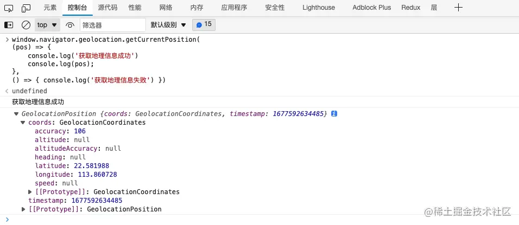Click the console prompt input line
519x225 pixels.
[x=217, y=219]
